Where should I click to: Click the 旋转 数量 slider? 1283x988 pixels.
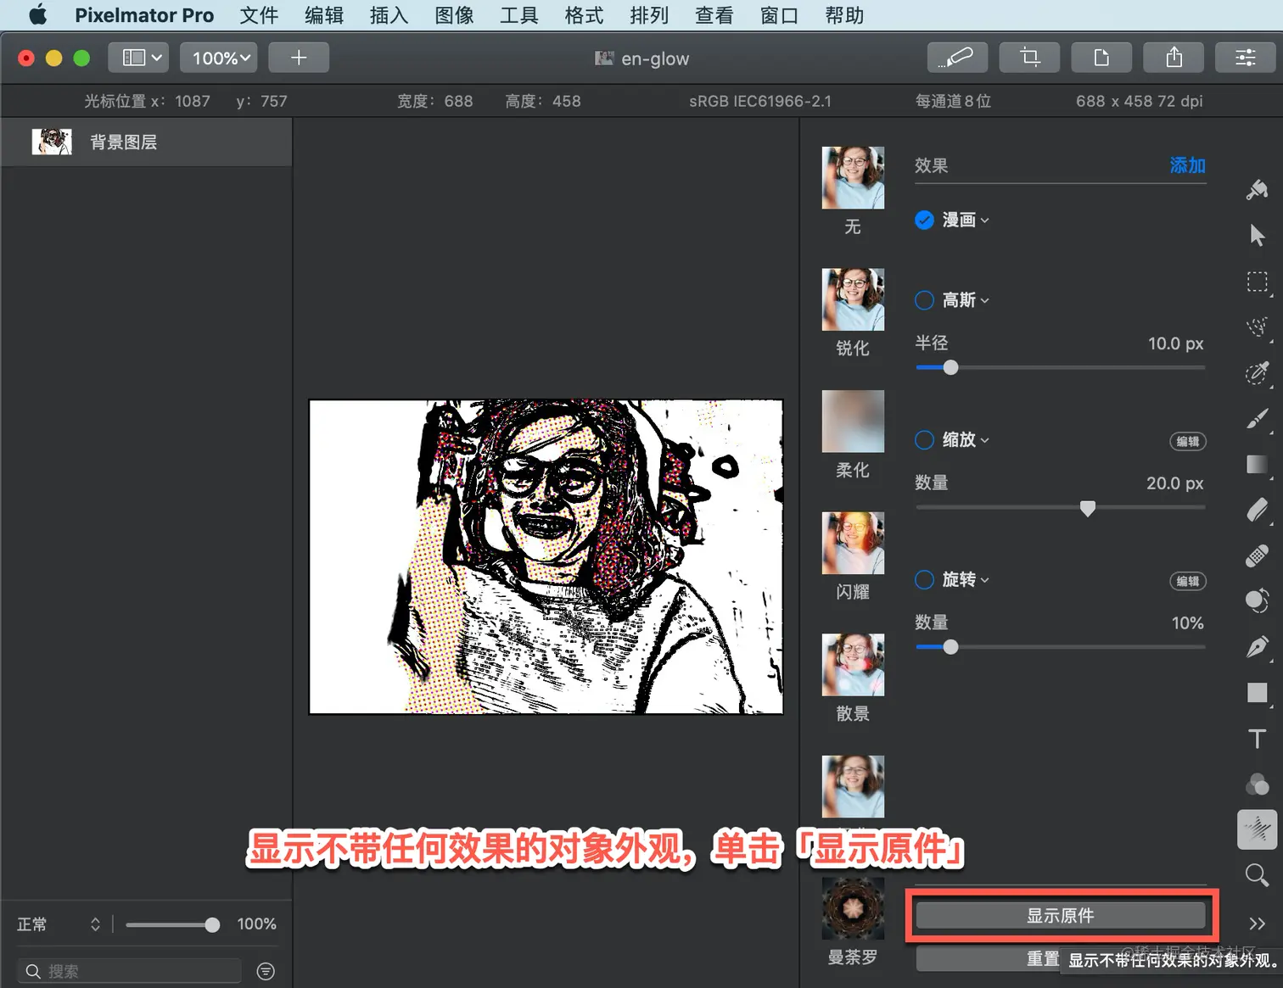(1061, 647)
